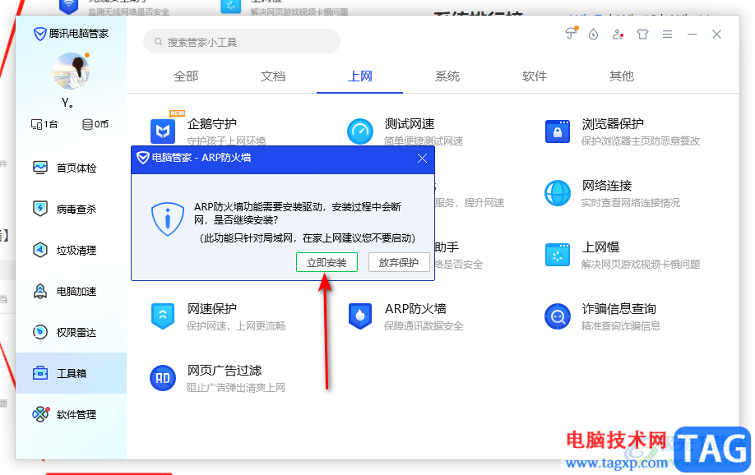755x475 pixels.
Task: Open the 浏览器保护 icon
Action: click(x=558, y=131)
